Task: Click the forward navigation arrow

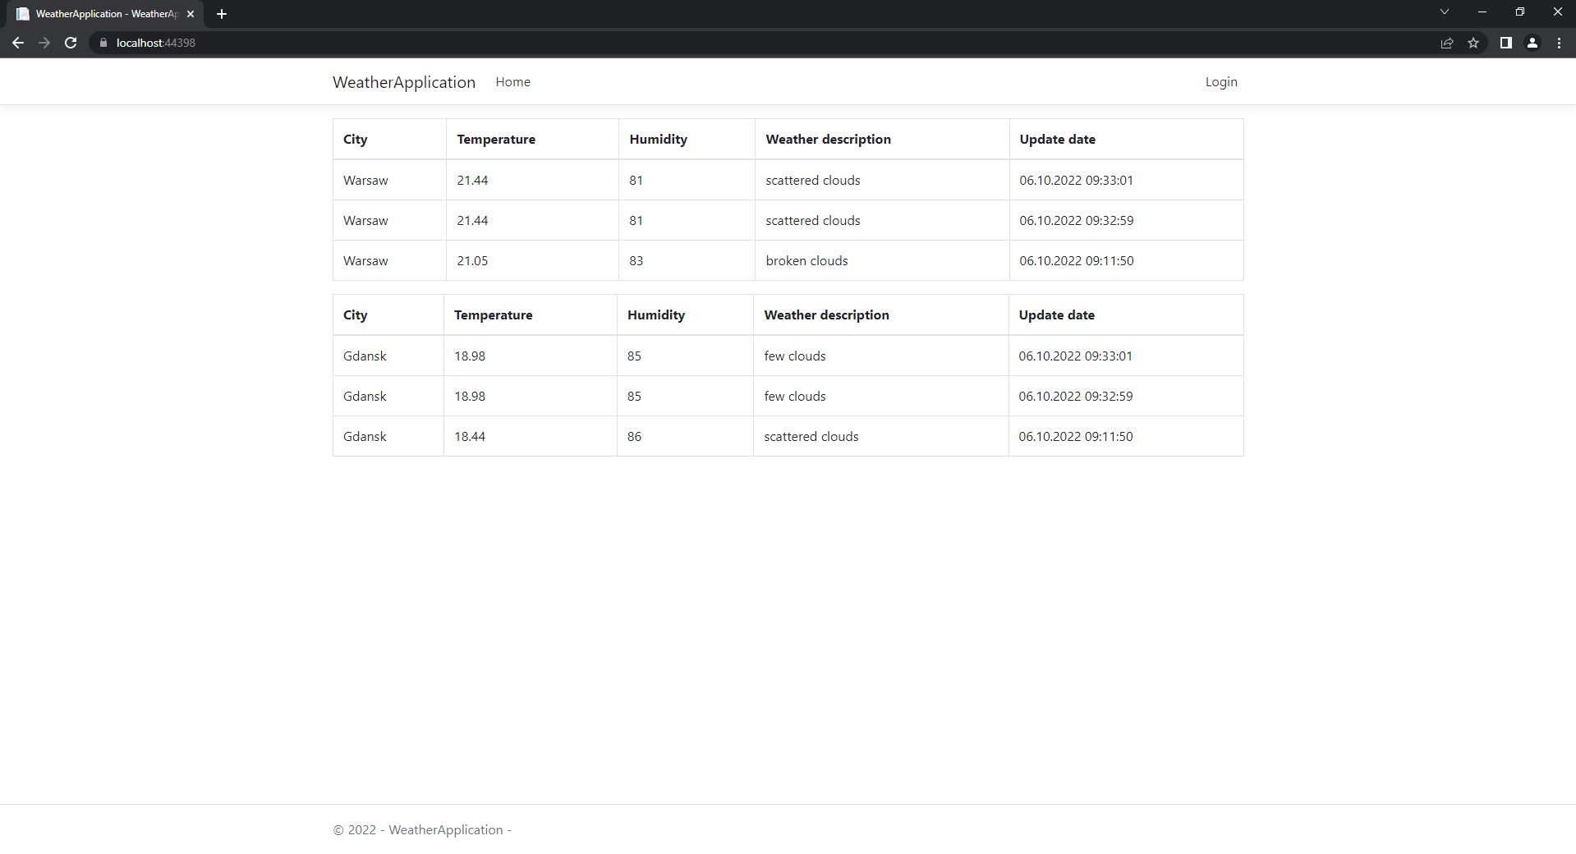Action: coord(44,43)
